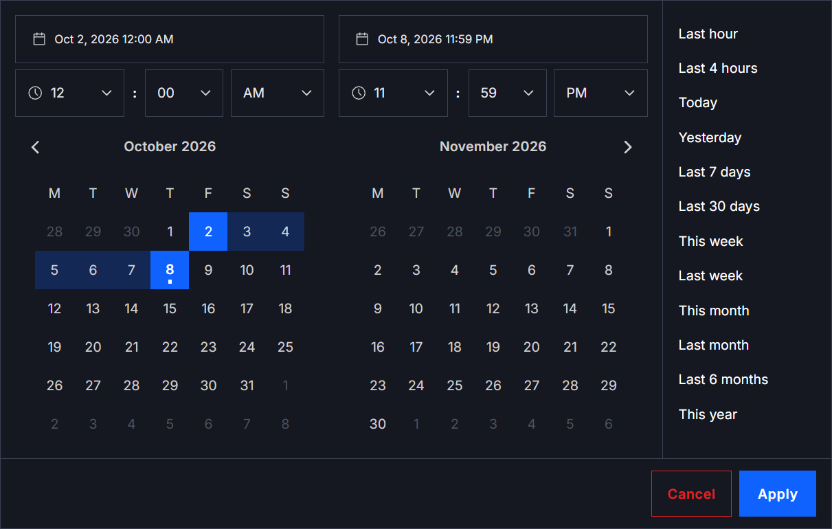Choose the Yesterday preset
Image resolution: width=832 pixels, height=529 pixels.
(x=710, y=137)
